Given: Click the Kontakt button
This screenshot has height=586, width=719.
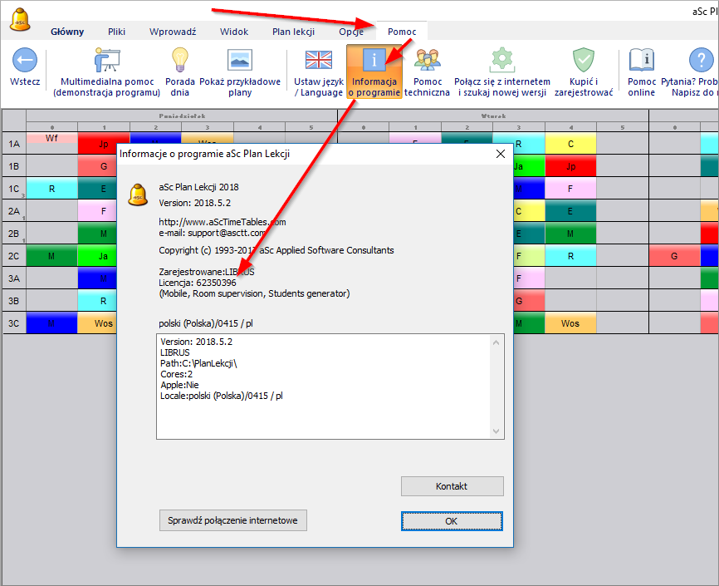Looking at the screenshot, I should click(452, 486).
